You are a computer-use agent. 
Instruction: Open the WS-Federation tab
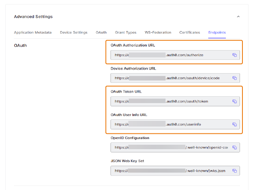pos(158,32)
